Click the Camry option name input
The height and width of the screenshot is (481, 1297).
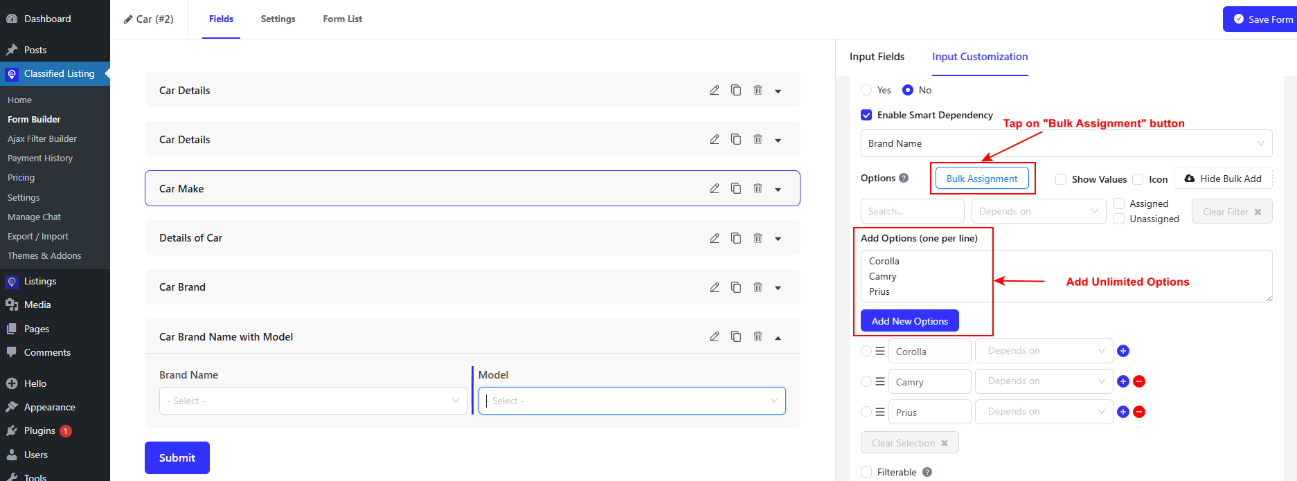tap(930, 381)
